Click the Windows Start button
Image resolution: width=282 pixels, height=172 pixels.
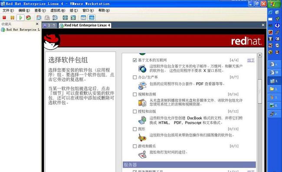pyautogui.click(x=273, y=4)
